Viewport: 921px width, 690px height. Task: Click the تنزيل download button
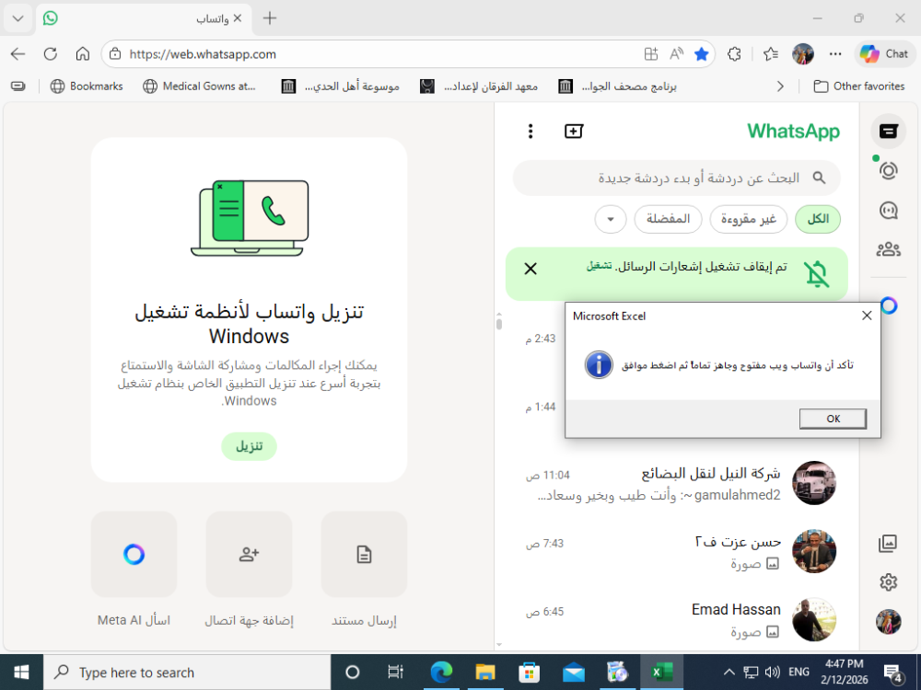[x=249, y=446]
